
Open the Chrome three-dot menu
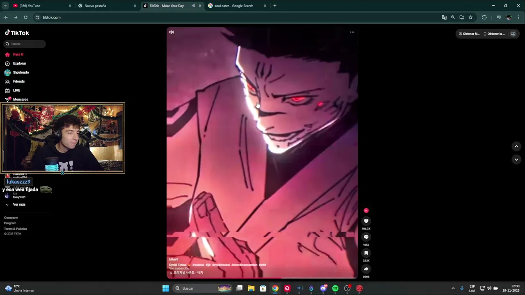pyautogui.click(x=519, y=17)
